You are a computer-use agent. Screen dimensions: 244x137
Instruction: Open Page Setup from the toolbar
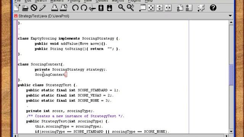tap(64, 8)
